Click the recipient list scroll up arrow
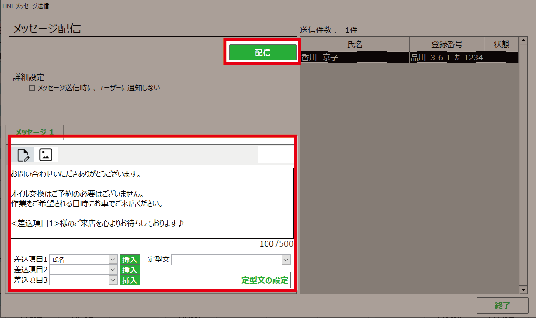The width and height of the screenshot is (536, 318). 523,41
